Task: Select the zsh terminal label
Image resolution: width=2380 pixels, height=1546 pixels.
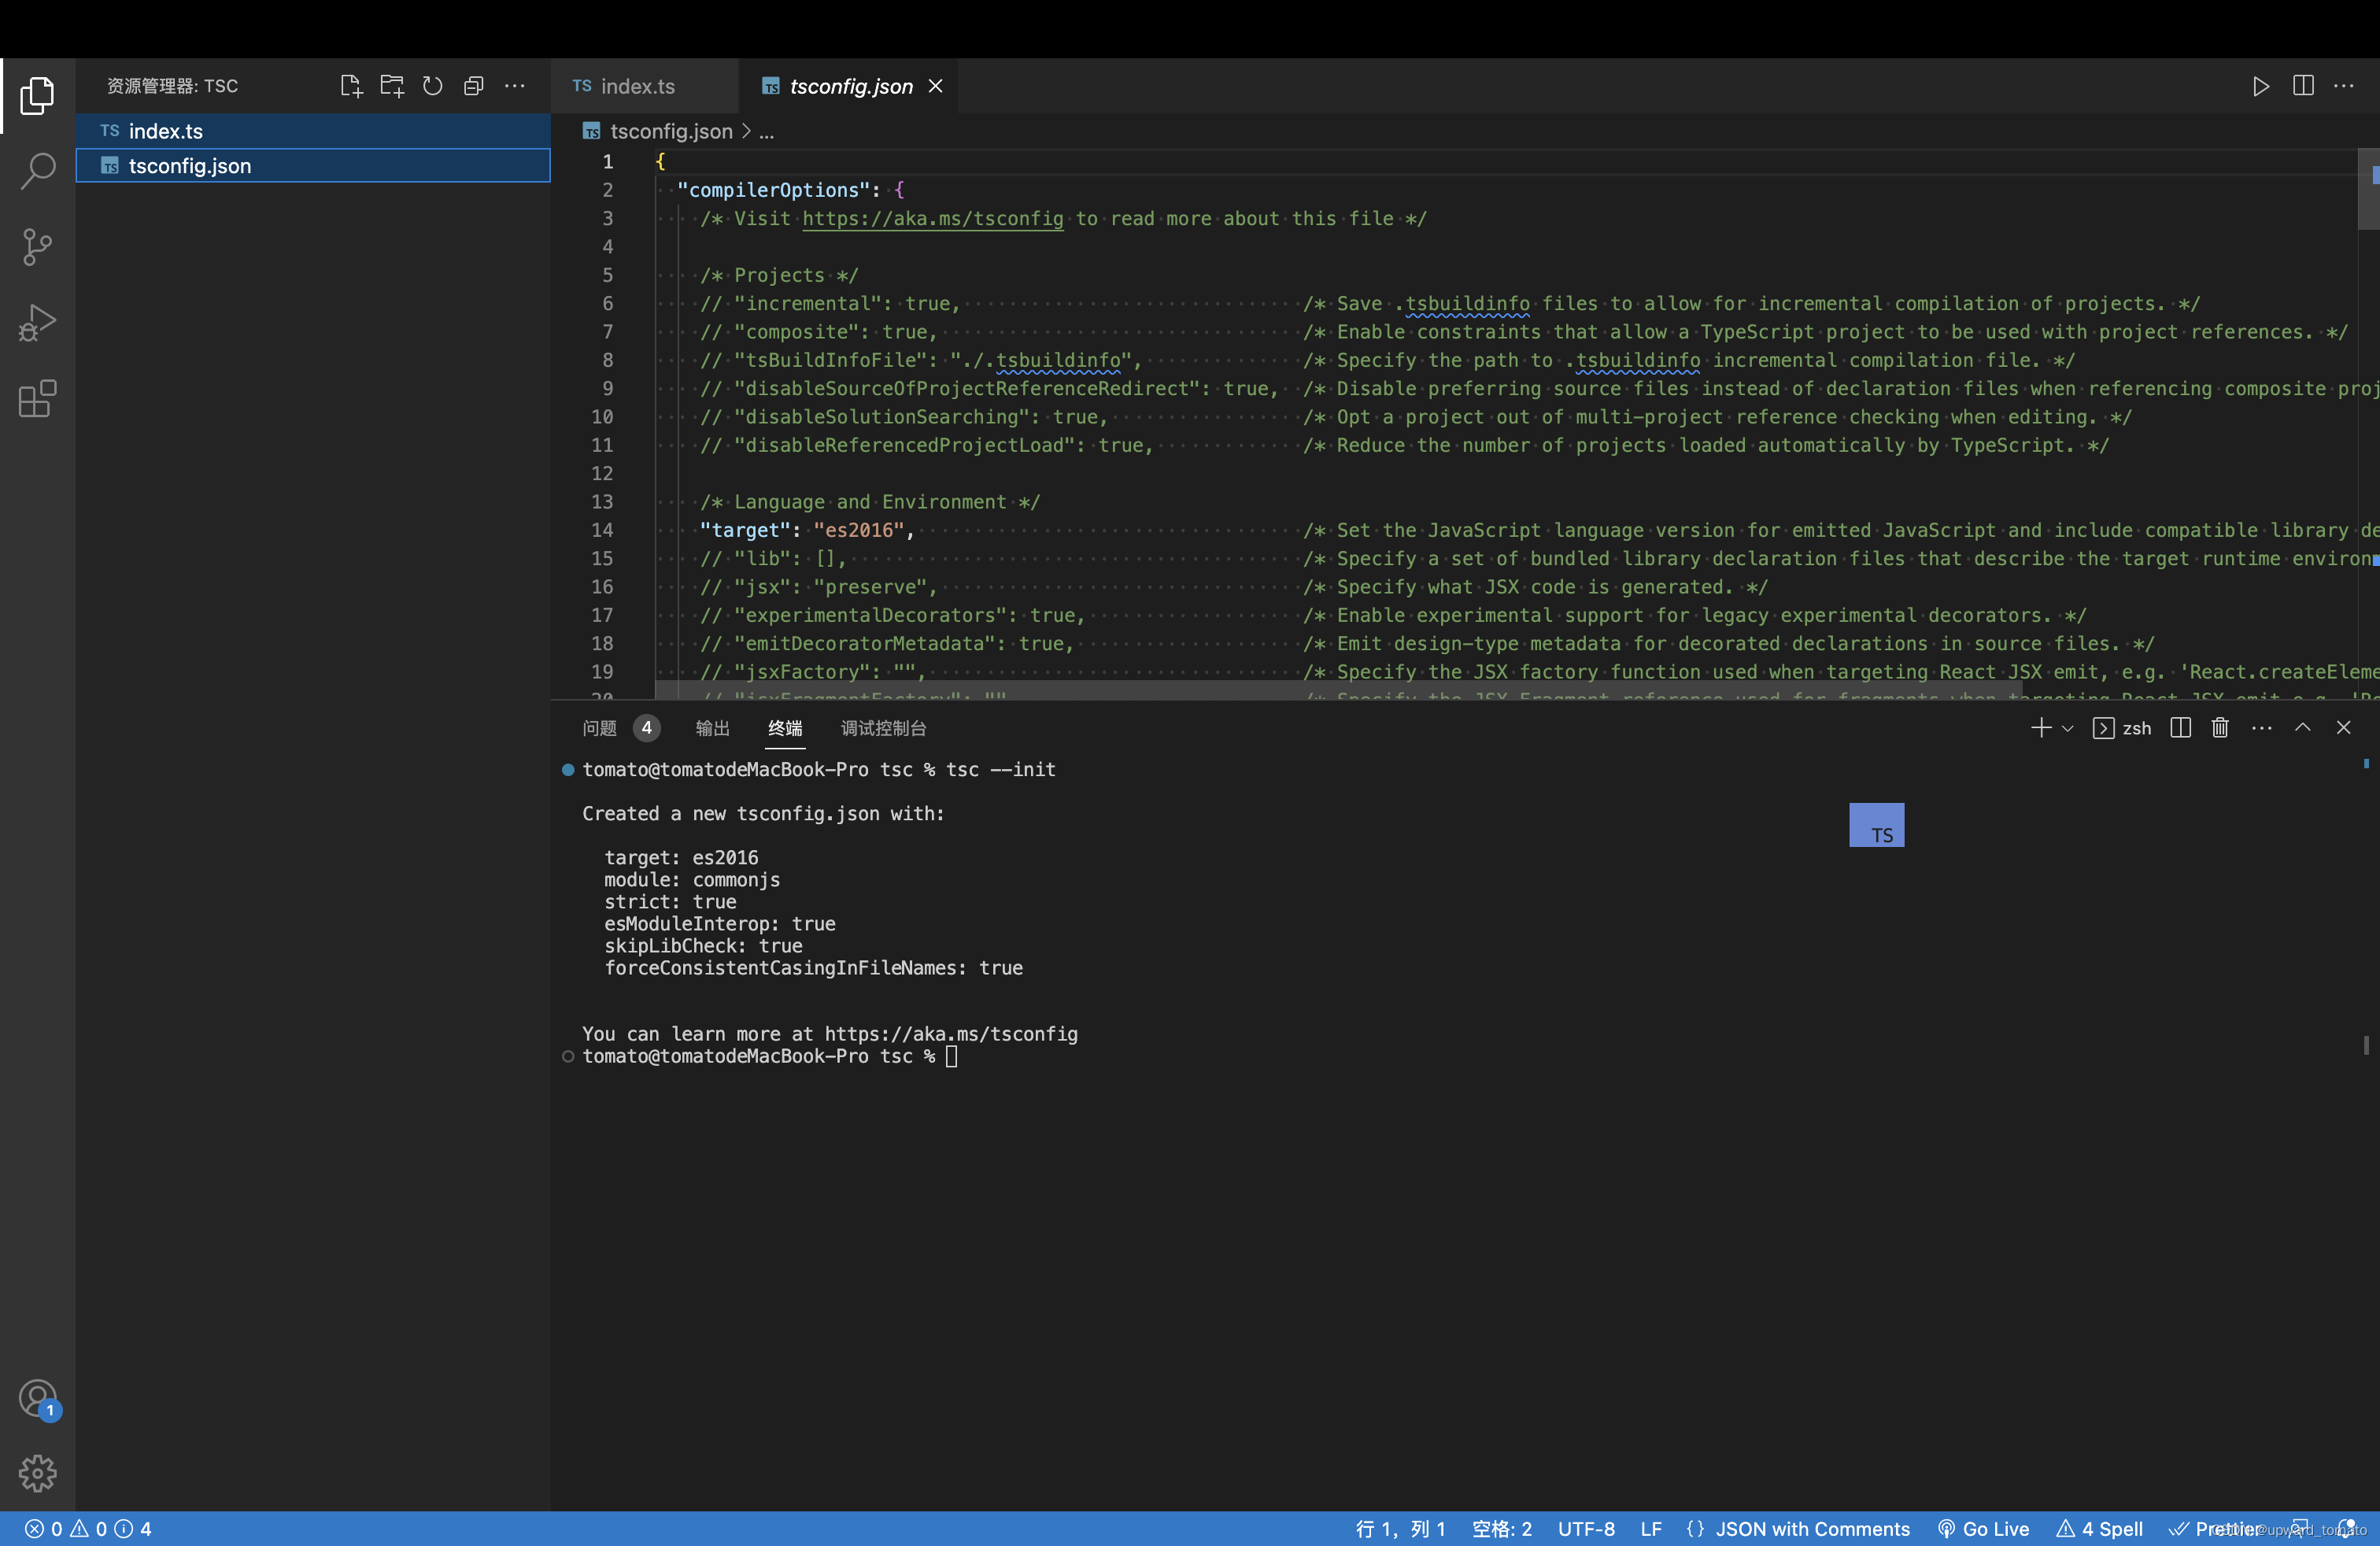Action: click(2122, 728)
